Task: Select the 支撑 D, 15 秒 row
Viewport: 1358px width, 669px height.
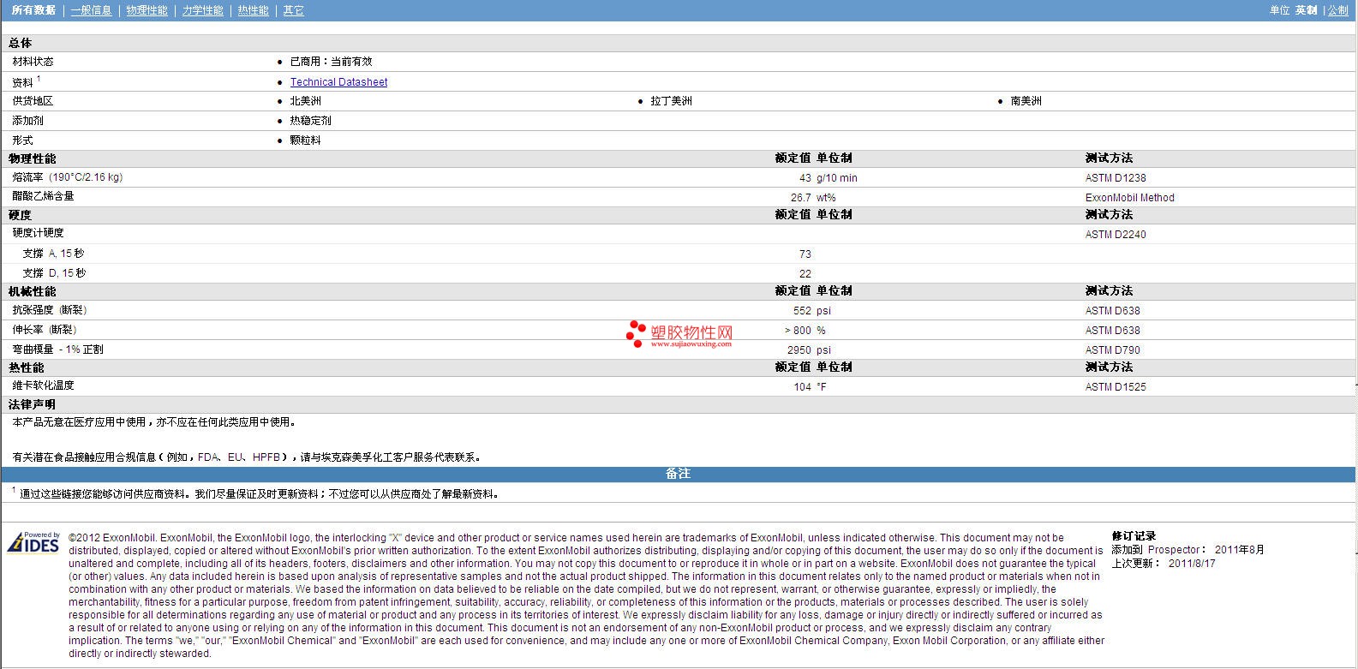Action: point(678,273)
